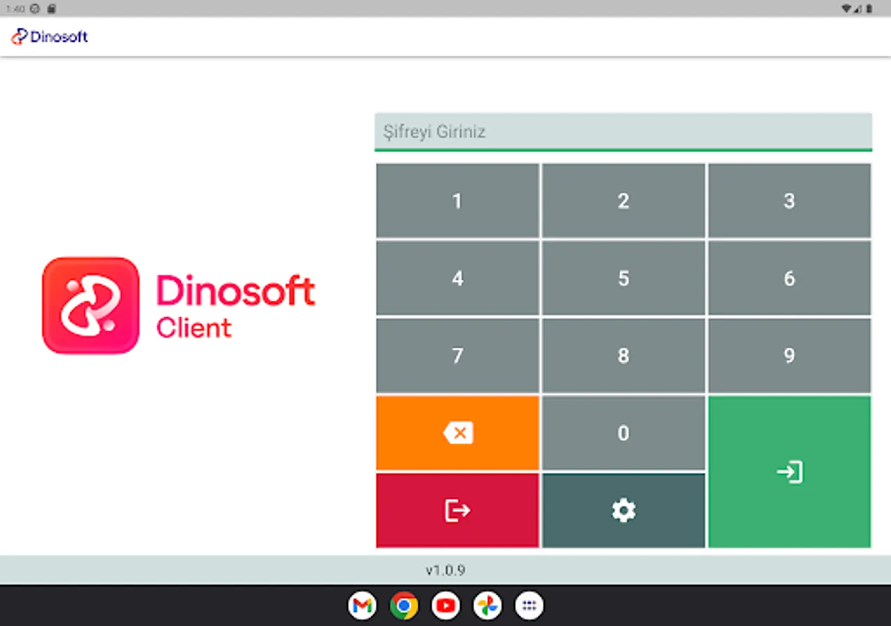The height and width of the screenshot is (626, 891).
Task: Click the Dinosoft logo in the top bar
Action: (49, 36)
